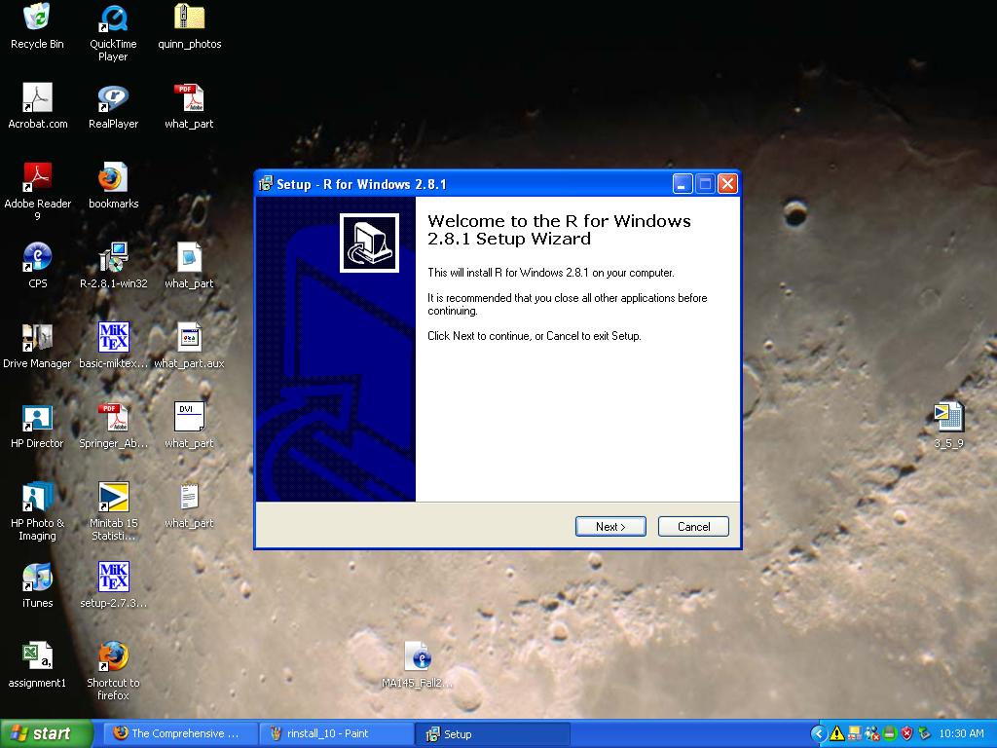This screenshot has width=997, height=748.
Task: Open the setup-2.7.3 MiKTeX installer
Action: coord(112,581)
